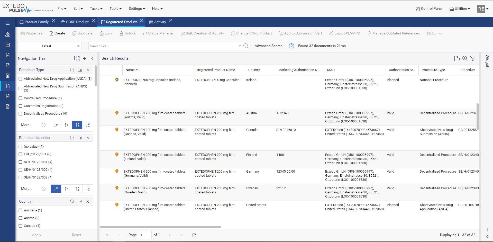Select the highlighted document icon in the left sidebar
This screenshot has width=493, height=242.
click(7, 86)
